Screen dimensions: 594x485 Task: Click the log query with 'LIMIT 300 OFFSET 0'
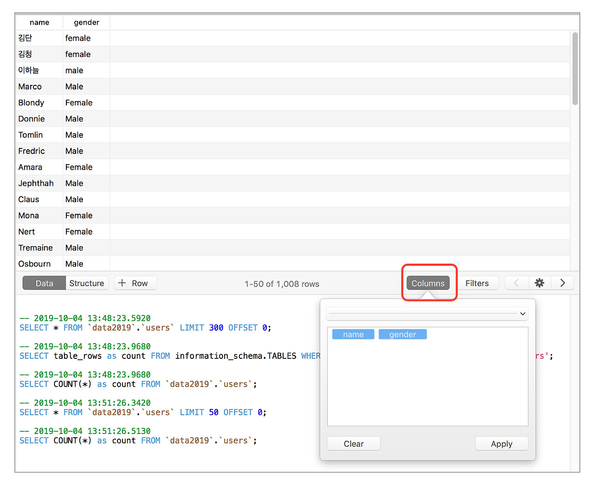145,328
